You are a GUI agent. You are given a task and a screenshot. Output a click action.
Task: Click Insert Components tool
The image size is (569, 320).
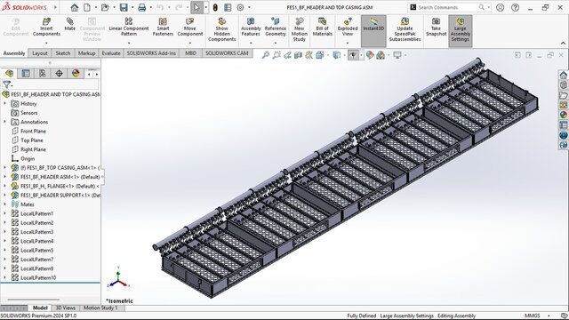pos(46,28)
